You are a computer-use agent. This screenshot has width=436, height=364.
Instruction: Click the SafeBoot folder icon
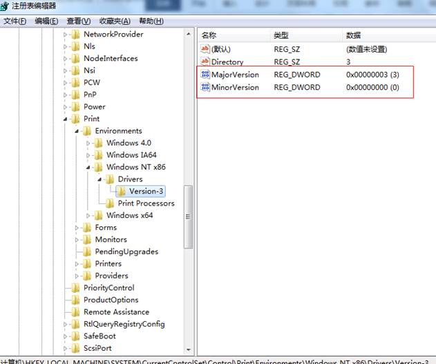75,336
